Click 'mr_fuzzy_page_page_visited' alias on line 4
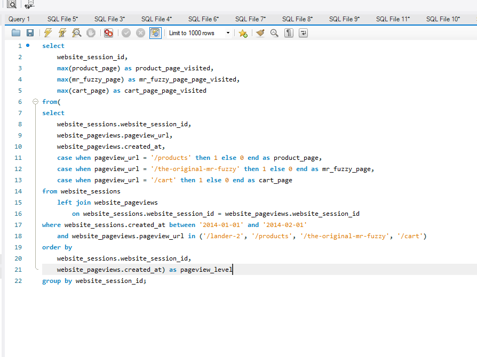This screenshot has width=477, height=357. (187, 79)
